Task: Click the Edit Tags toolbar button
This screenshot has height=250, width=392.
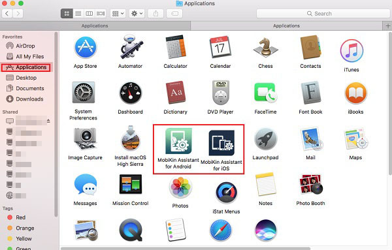Action: [174, 14]
